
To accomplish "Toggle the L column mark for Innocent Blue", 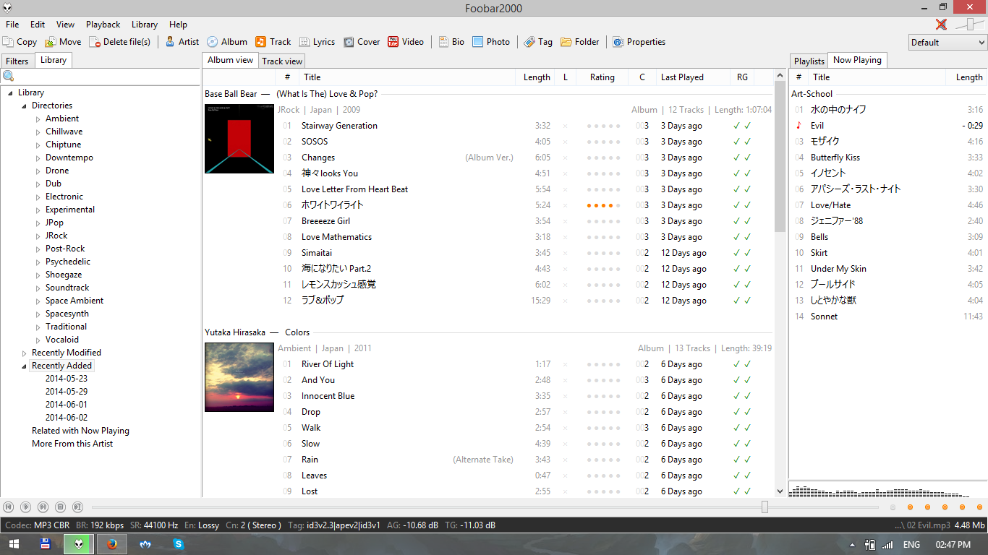I will pos(565,396).
